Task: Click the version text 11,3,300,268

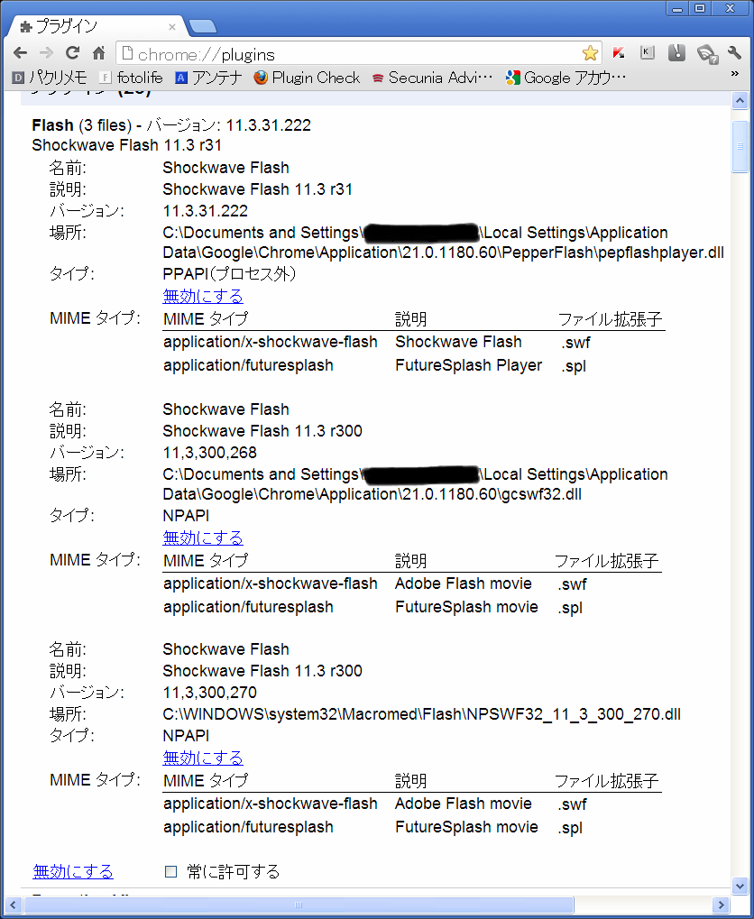Action: tap(210, 453)
